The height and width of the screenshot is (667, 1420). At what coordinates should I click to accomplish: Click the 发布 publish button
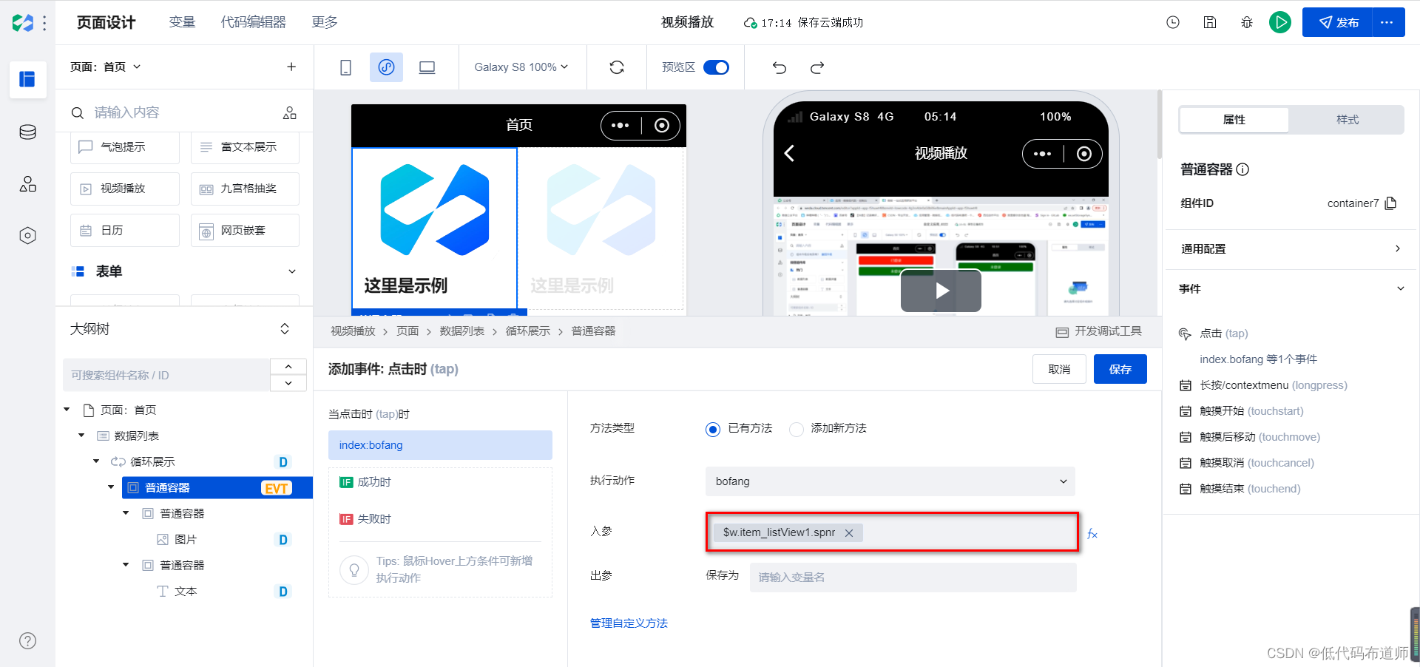1337,22
